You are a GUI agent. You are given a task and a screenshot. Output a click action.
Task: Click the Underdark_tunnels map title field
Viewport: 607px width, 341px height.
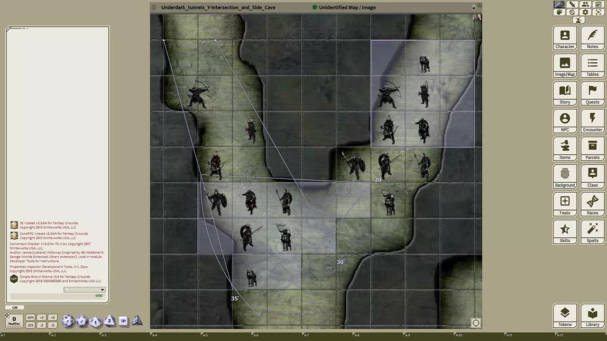click(218, 8)
